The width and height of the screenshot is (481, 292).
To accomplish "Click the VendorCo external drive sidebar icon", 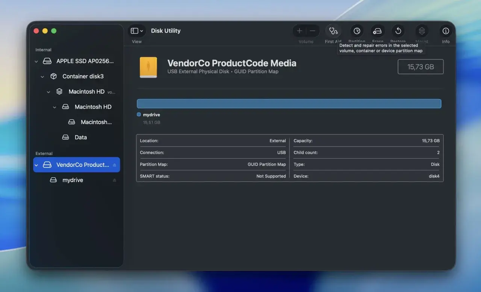I will 47,165.
